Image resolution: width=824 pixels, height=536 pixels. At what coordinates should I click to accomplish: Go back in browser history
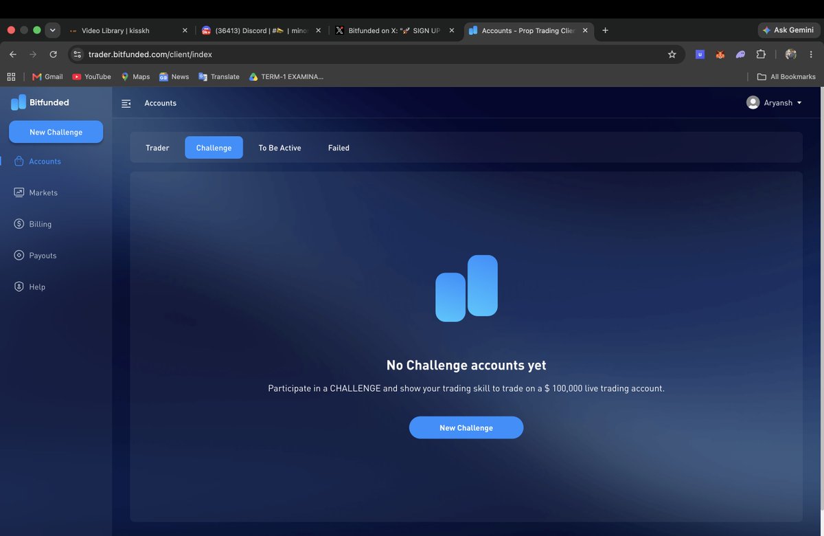pos(13,54)
